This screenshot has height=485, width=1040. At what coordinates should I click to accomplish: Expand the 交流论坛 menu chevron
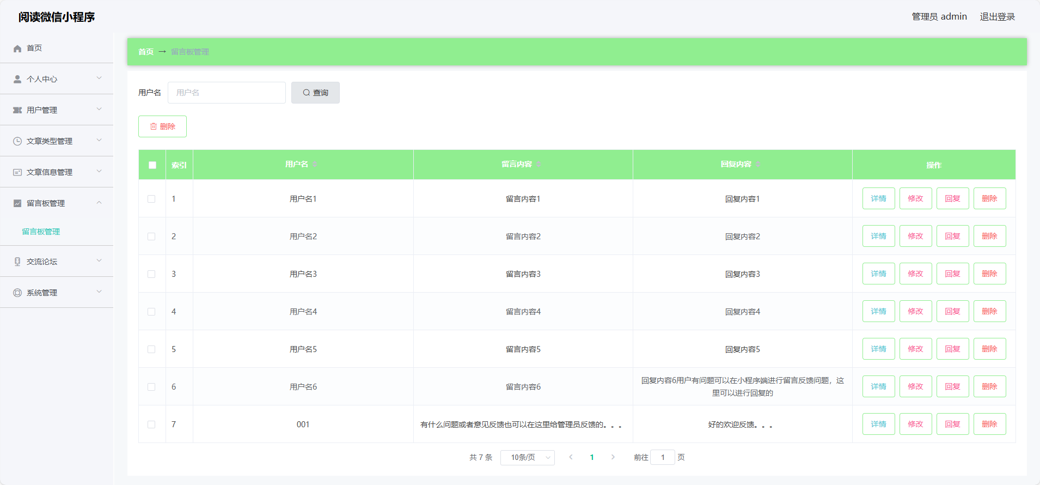(99, 261)
